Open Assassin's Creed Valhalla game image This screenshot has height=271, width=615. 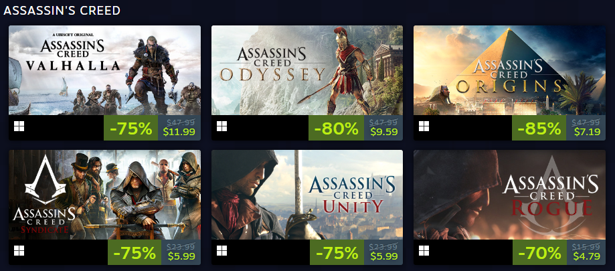[x=104, y=70]
